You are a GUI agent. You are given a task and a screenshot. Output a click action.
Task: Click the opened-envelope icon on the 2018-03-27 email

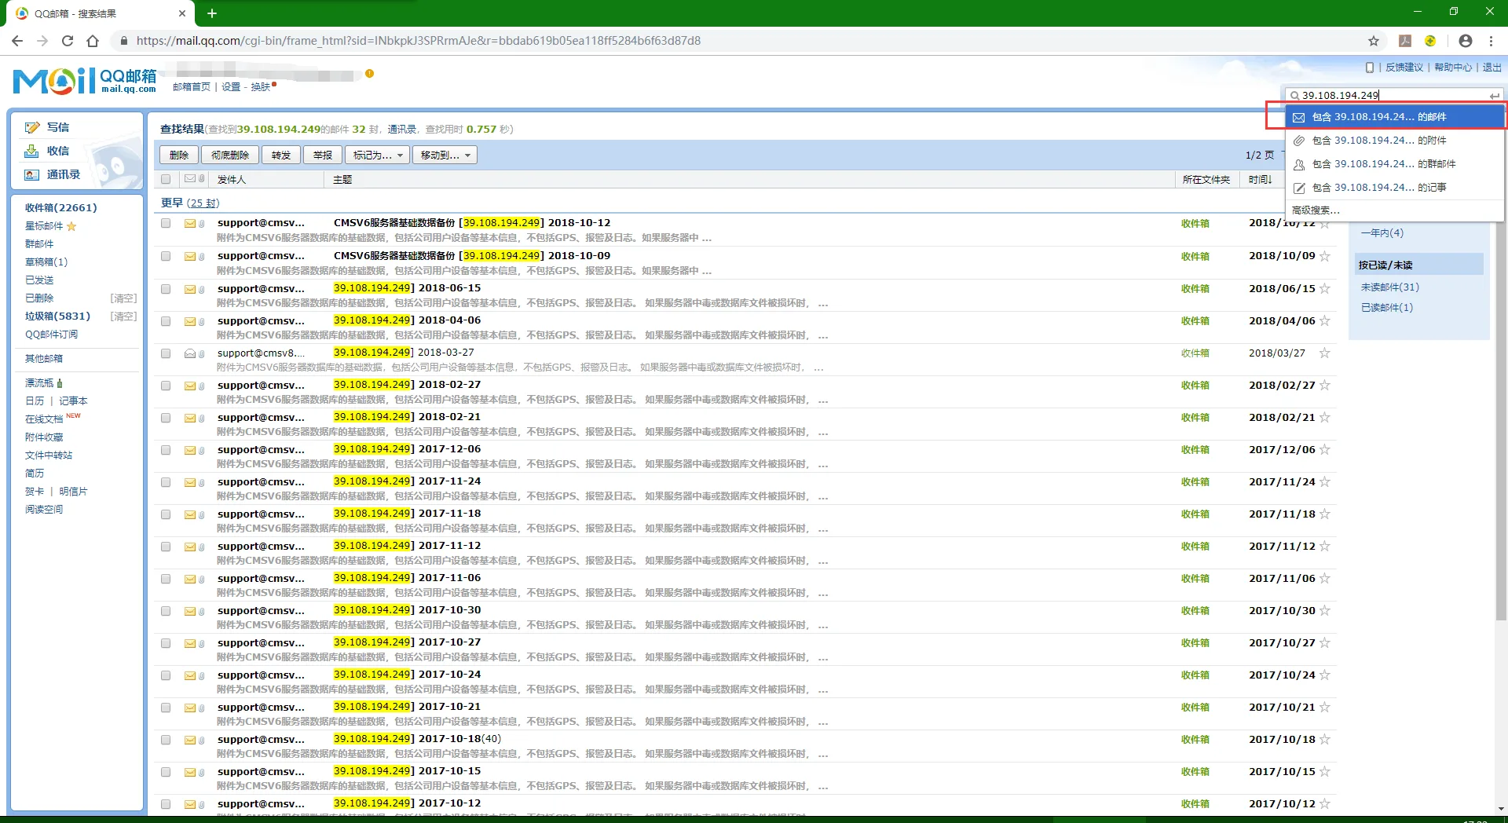point(190,353)
